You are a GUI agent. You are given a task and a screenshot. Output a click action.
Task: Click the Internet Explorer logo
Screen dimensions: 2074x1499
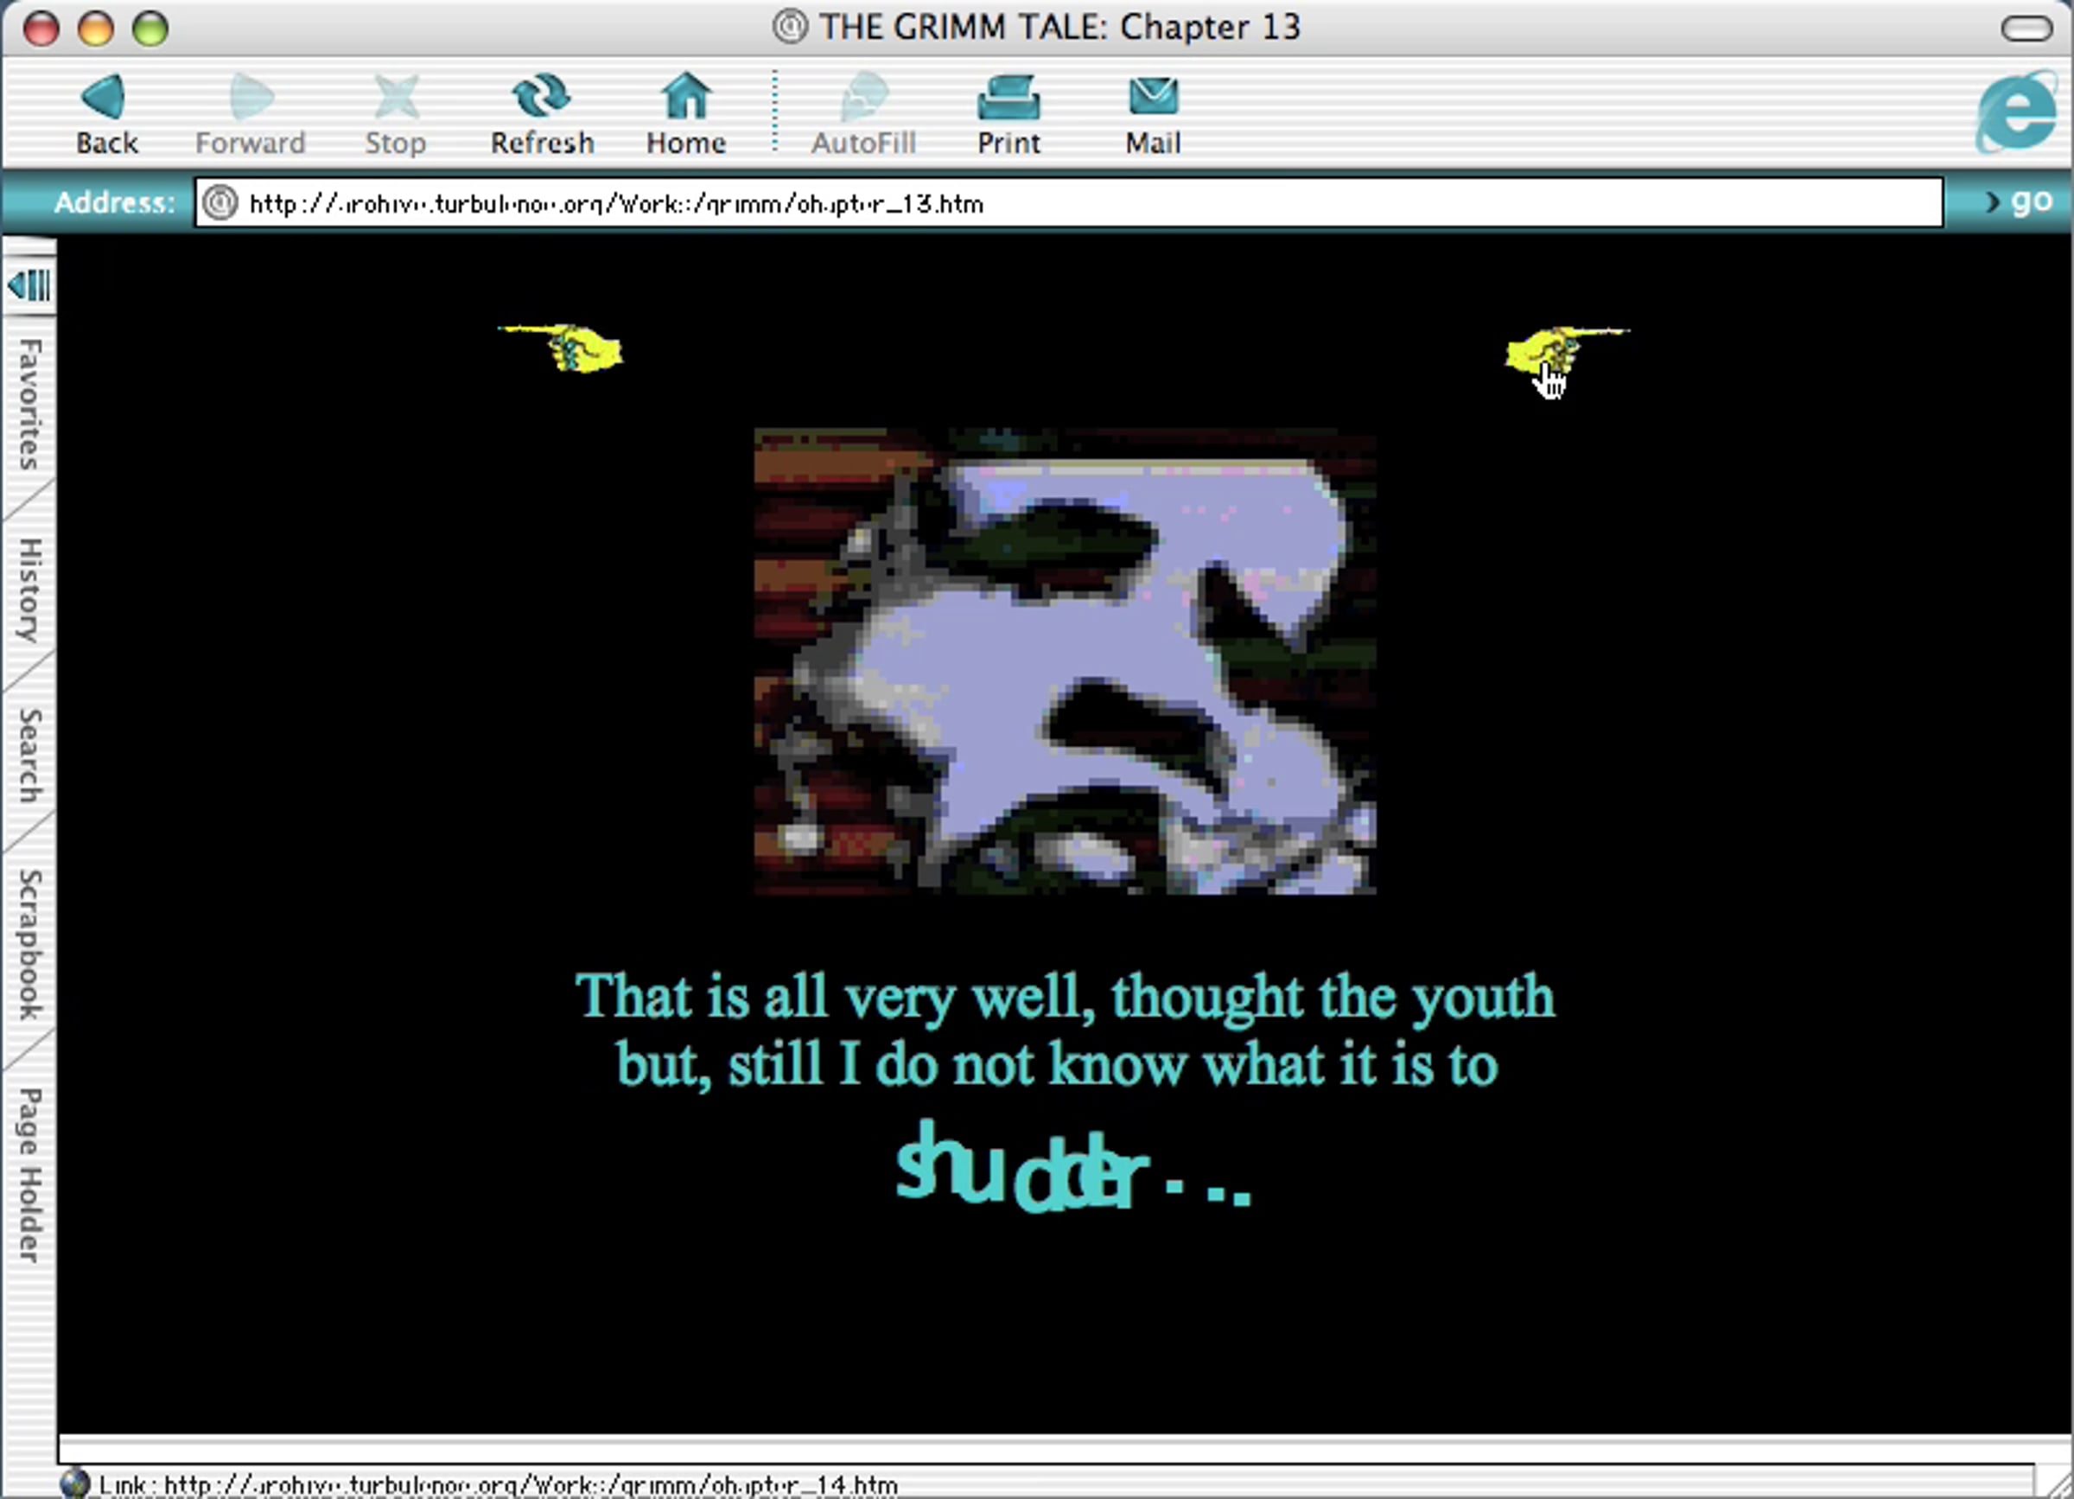click(2016, 114)
